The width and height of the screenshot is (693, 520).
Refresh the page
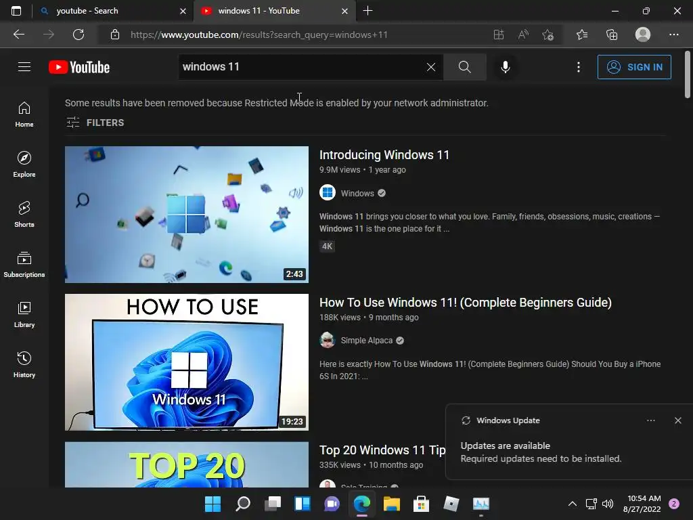coord(79,35)
